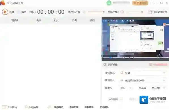Open 在线客服 support link

(x=31, y=107)
